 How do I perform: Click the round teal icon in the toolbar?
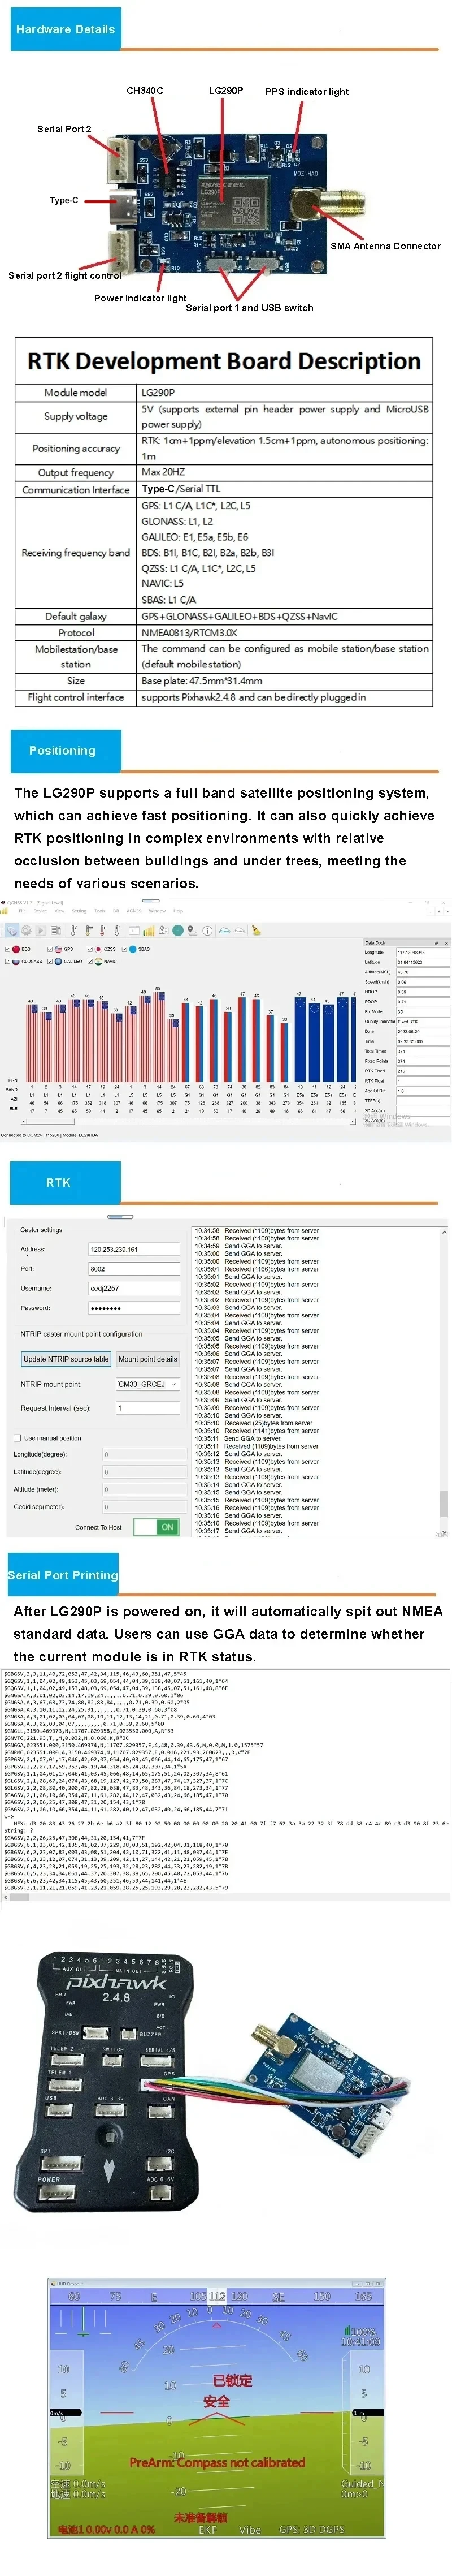coord(177,930)
